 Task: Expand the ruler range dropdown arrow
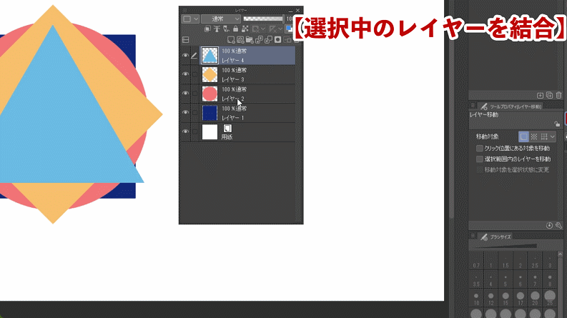coord(280,29)
